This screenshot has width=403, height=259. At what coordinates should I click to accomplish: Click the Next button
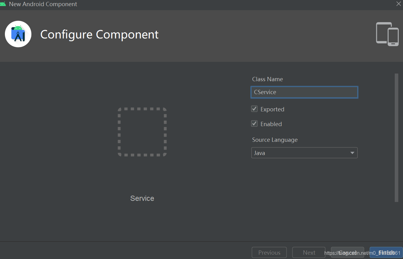click(309, 253)
